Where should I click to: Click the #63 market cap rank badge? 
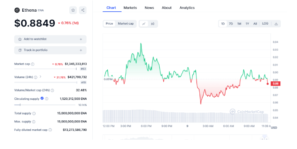tap(83, 69)
